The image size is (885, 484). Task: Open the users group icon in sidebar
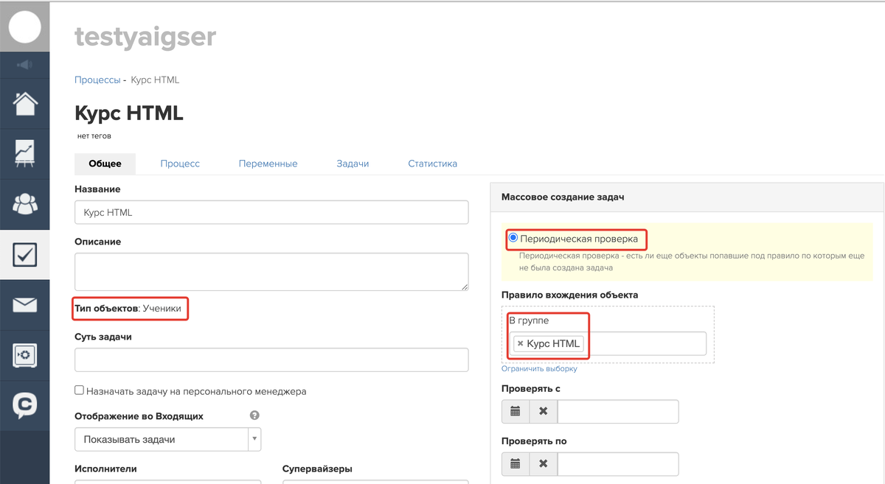click(x=25, y=203)
